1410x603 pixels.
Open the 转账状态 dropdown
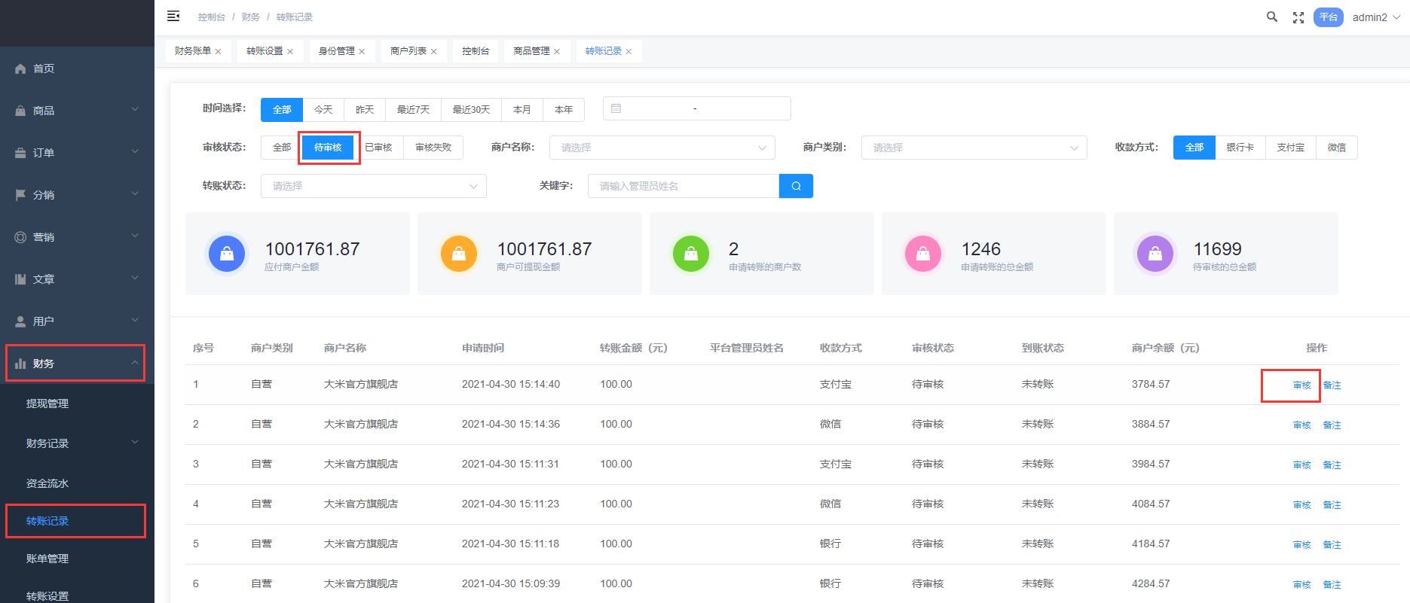(373, 186)
